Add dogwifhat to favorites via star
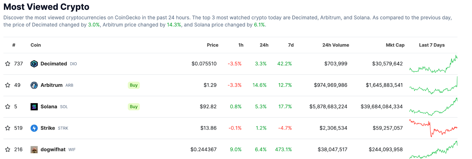472x159 pixels. click(x=8, y=150)
